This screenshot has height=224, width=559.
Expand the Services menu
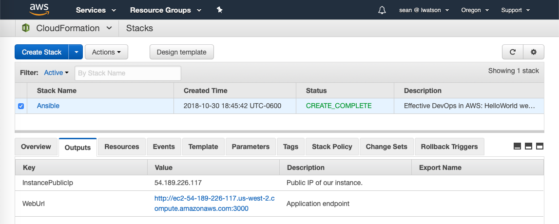tap(96, 10)
